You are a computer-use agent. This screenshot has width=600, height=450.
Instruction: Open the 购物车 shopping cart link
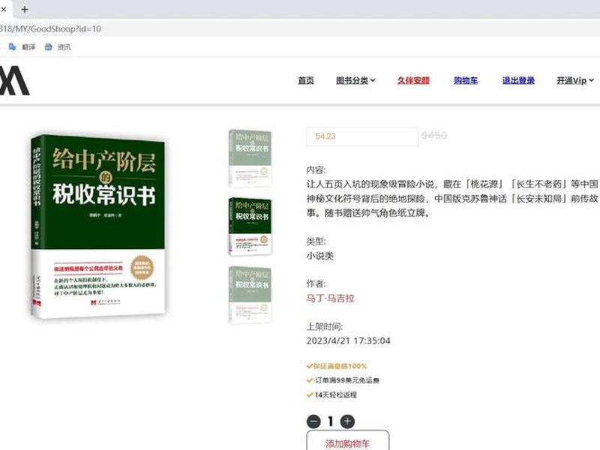click(x=466, y=80)
